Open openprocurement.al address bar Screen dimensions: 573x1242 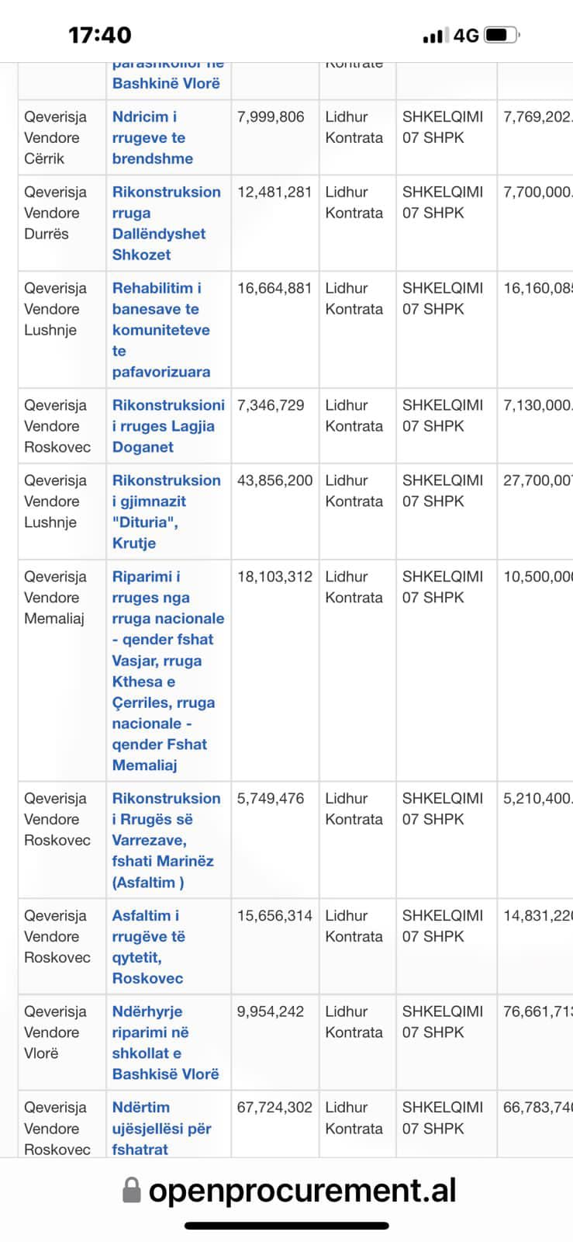(x=302, y=1190)
